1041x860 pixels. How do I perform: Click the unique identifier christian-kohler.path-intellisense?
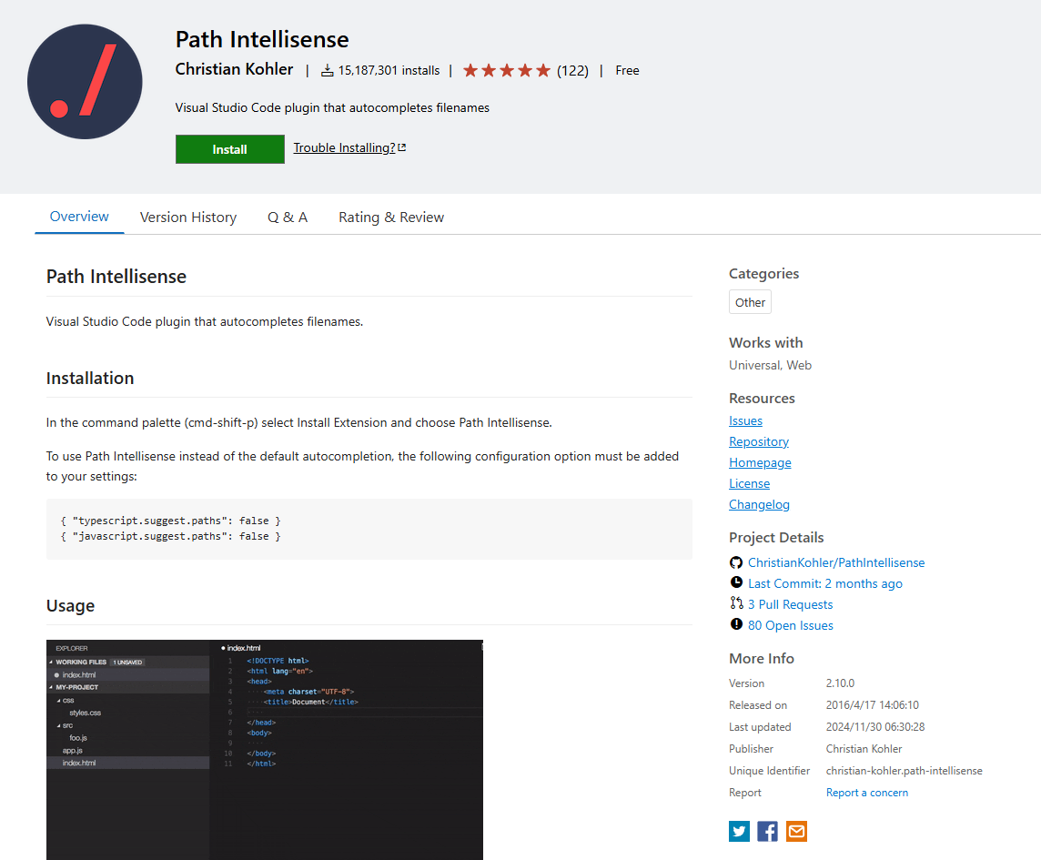[x=904, y=771]
